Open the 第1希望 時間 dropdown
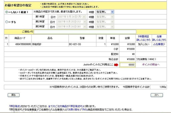The image size is (171, 113). (105, 17)
